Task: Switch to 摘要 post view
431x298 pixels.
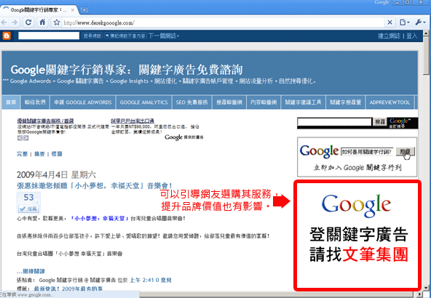Action: click(39, 154)
